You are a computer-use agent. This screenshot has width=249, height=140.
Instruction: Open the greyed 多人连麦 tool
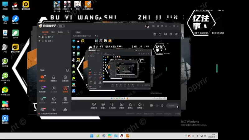[x=54, y=89]
